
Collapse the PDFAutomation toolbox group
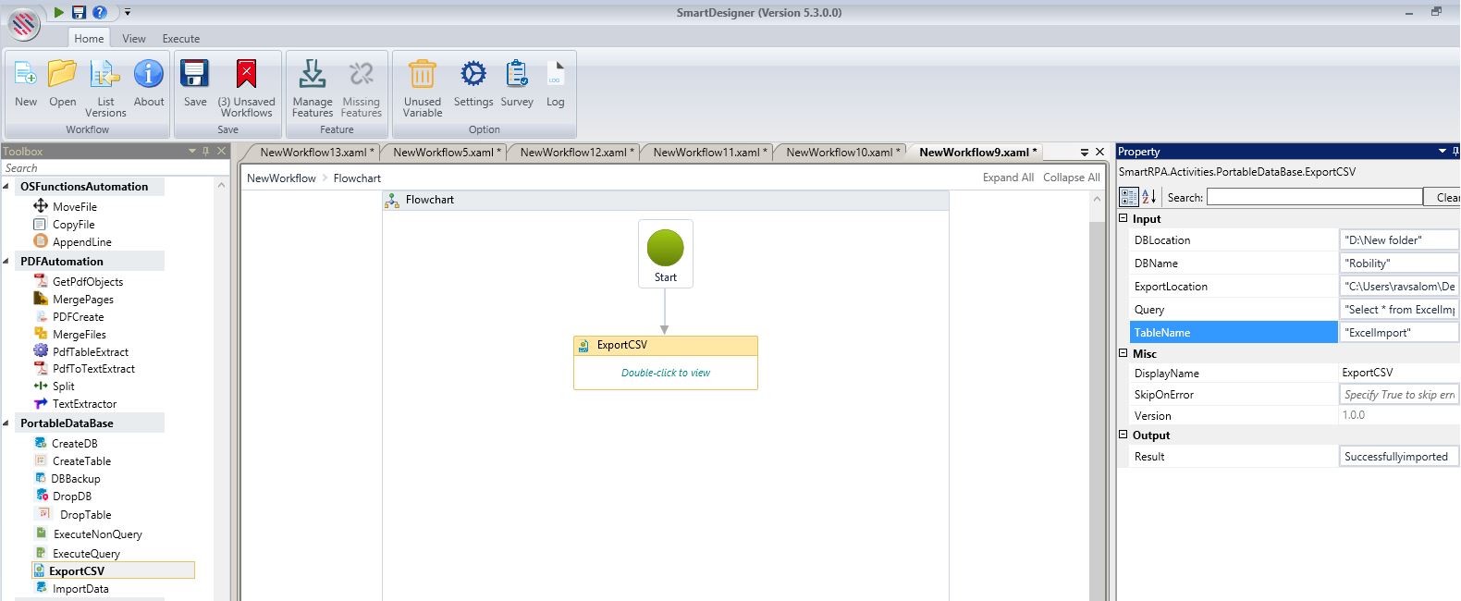[8, 262]
